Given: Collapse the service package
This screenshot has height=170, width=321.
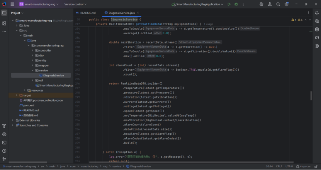Looking at the screenshot, I should click(x=32, y=70).
